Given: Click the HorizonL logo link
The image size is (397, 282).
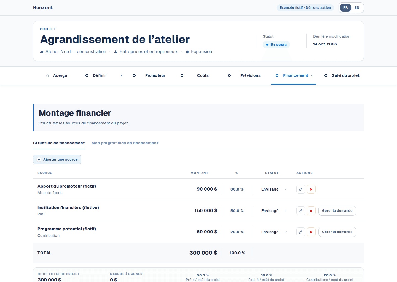Looking at the screenshot, I should point(43,8).
